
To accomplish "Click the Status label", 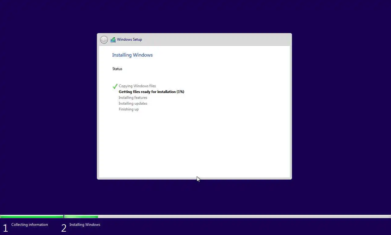I will tap(117, 69).
